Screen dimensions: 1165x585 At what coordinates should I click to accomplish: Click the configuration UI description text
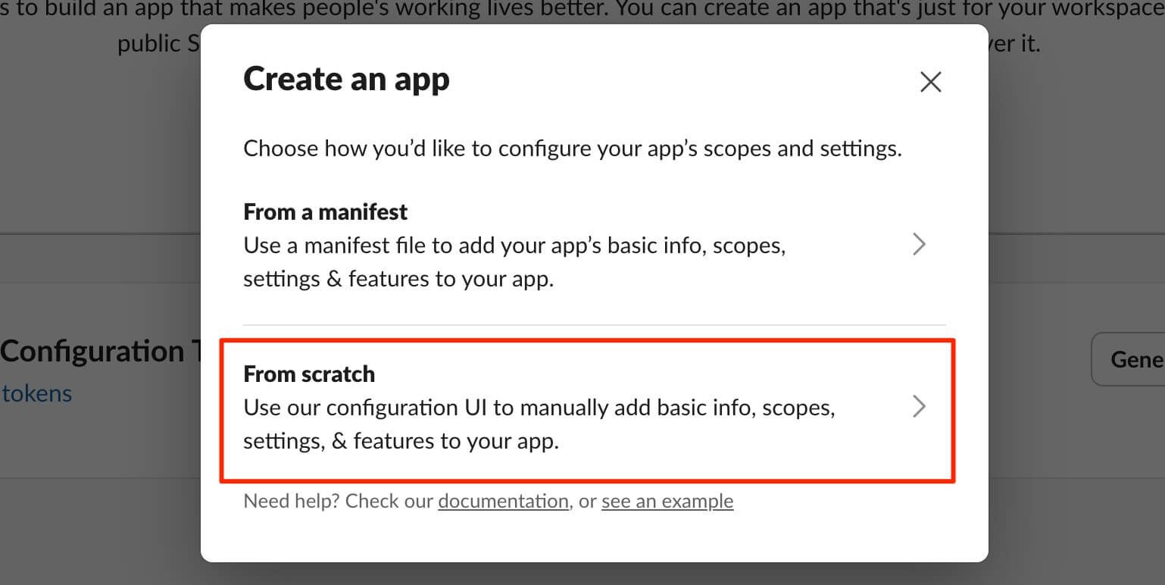[538, 424]
